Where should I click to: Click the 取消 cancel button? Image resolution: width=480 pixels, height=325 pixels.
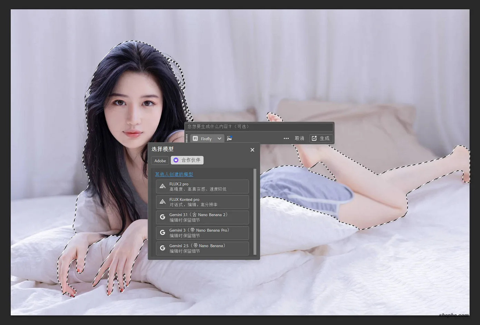299,138
